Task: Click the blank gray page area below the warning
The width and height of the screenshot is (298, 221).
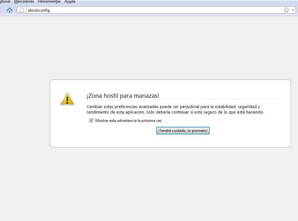Action: [x=160, y=183]
